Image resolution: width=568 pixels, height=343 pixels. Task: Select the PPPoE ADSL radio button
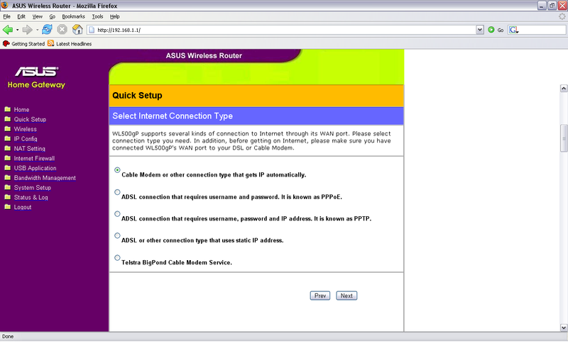click(x=117, y=192)
